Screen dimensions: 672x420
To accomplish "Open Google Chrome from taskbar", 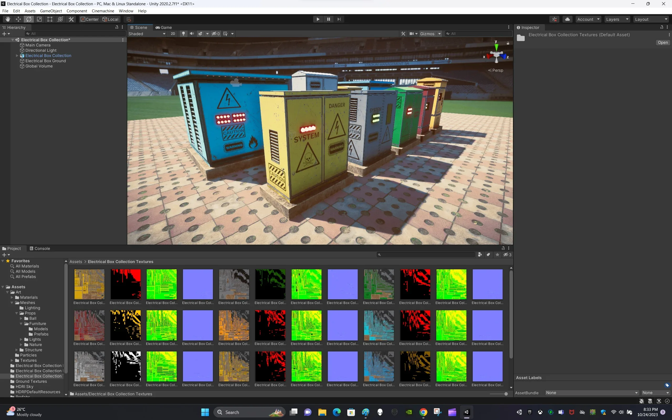I will (x=423, y=412).
